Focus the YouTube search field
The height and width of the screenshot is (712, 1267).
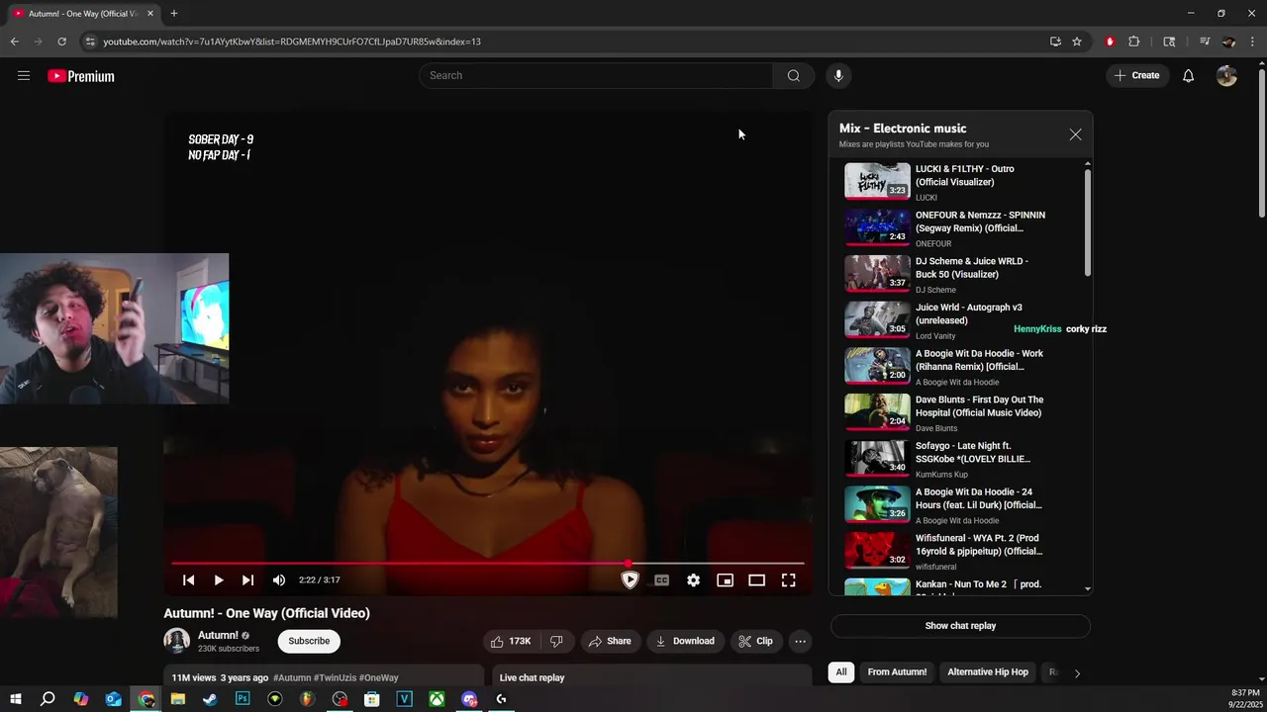(596, 76)
